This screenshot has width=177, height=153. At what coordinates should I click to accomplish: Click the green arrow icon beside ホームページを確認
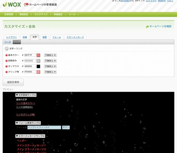pyautogui.click(x=147, y=27)
